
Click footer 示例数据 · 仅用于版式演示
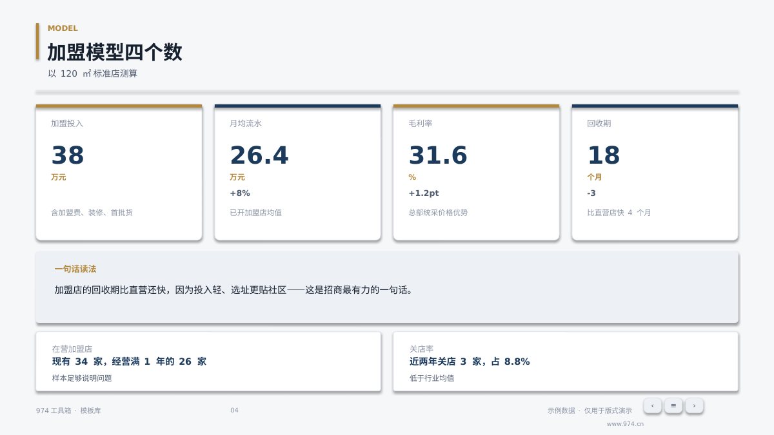pyautogui.click(x=590, y=411)
